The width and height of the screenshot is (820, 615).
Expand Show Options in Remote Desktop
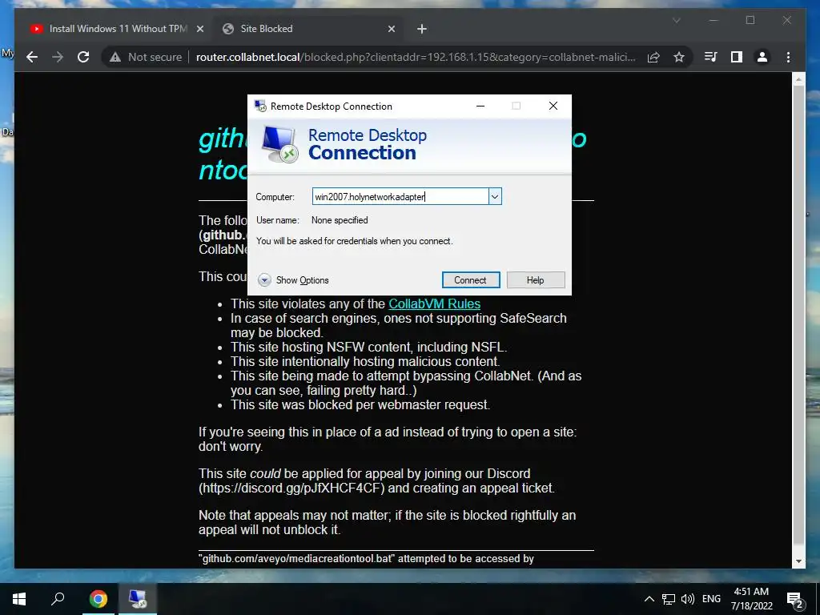(x=293, y=280)
